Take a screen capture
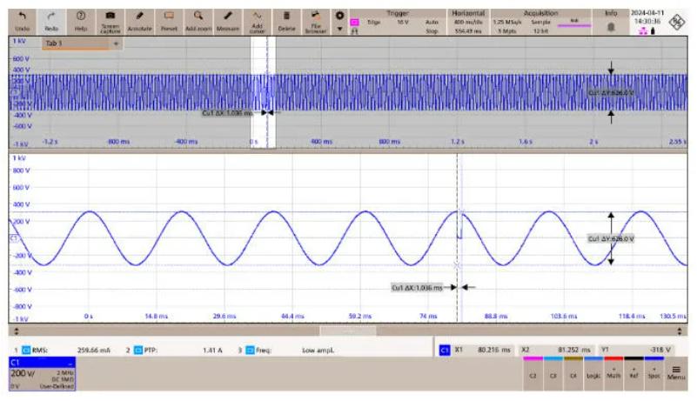Screen dimensions: 697x401 click(x=111, y=22)
